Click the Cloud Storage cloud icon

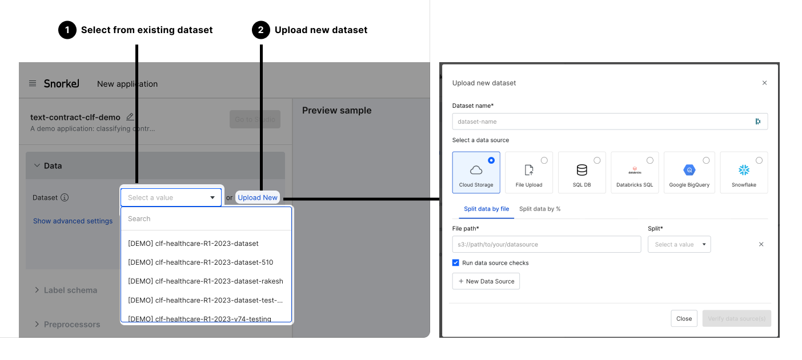click(x=476, y=170)
